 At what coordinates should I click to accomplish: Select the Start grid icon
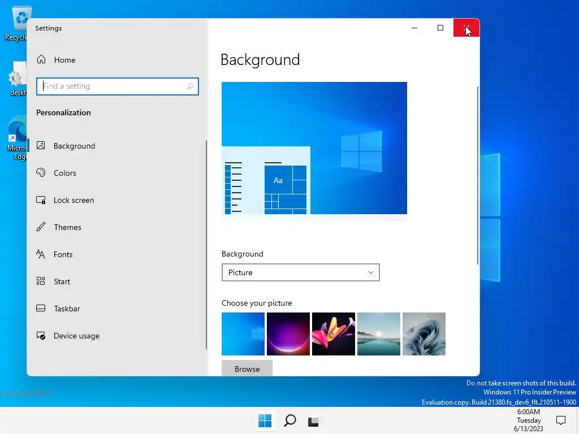(x=41, y=281)
